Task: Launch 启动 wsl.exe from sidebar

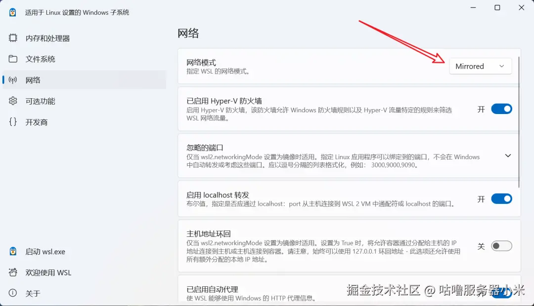Action: pos(84,252)
